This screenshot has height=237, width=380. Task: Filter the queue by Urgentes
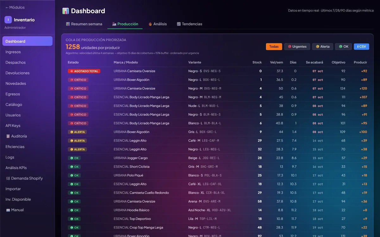tap(297, 46)
